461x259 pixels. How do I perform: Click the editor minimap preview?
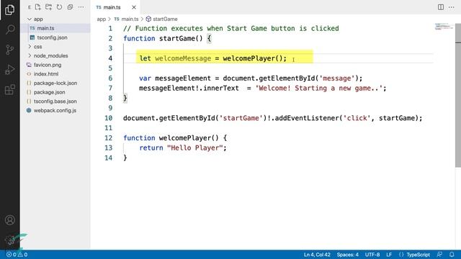click(x=444, y=27)
